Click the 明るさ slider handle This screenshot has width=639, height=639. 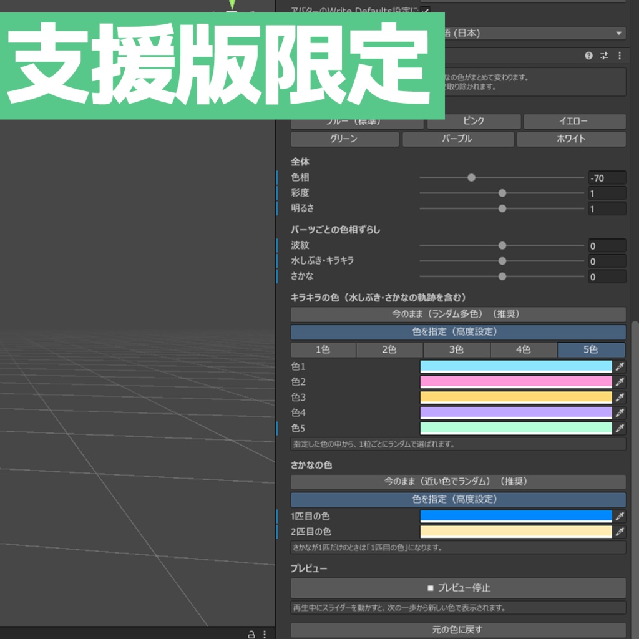click(502, 208)
